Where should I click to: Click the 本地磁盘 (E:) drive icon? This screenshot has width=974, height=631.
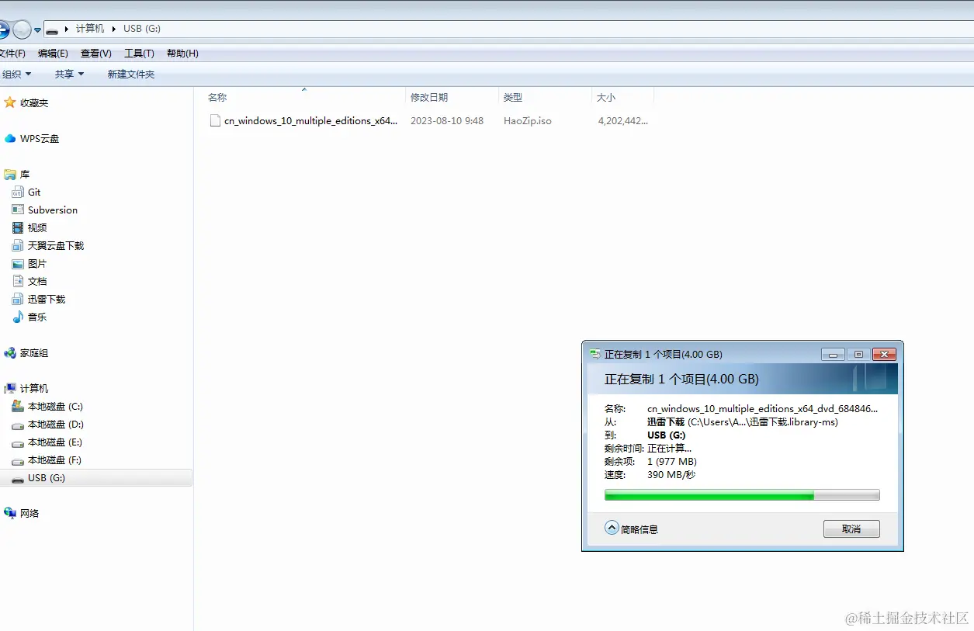[18, 442]
